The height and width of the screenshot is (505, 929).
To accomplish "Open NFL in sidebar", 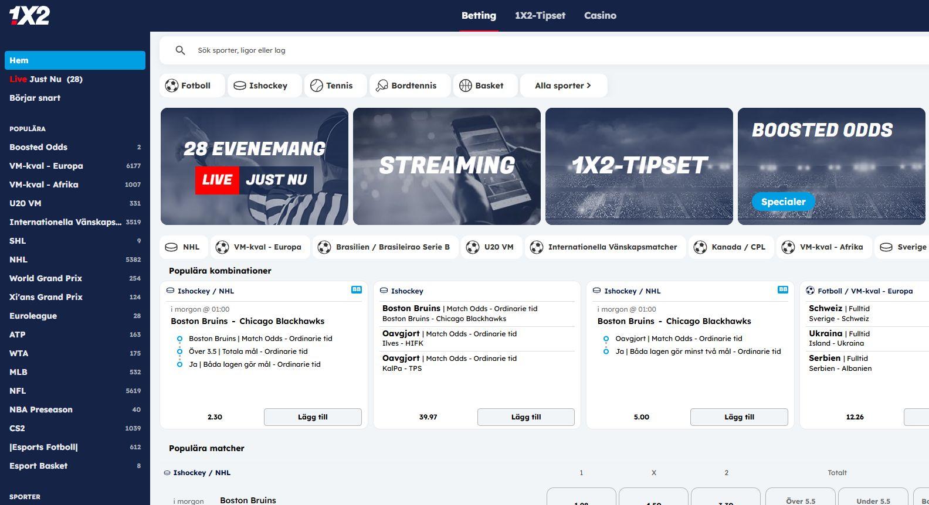I will pyautogui.click(x=75, y=391).
